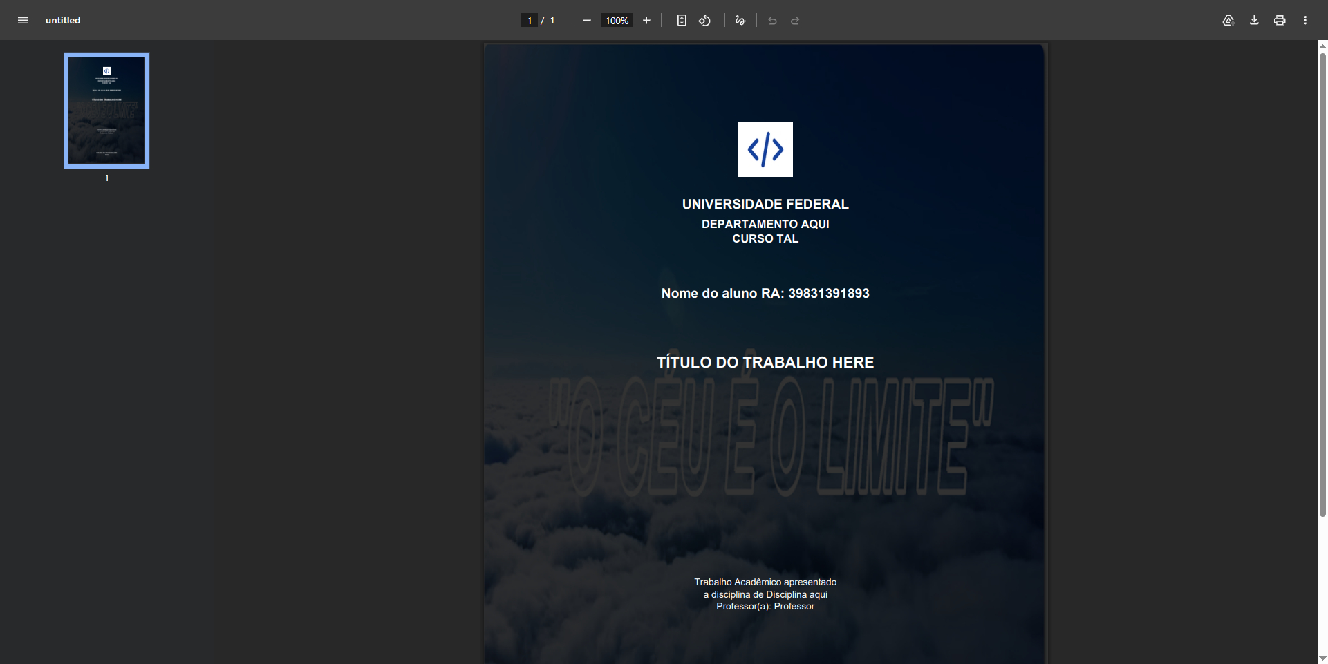The height and width of the screenshot is (664, 1328).
Task: Click the undo arrow in the toolbar
Action: pos(772,21)
